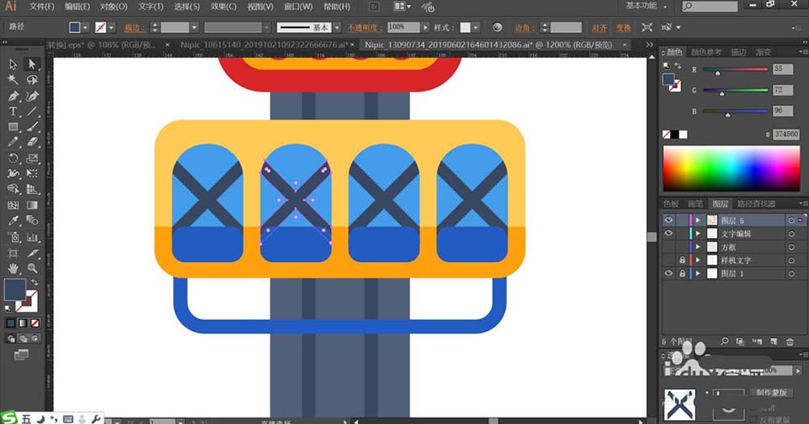Click the hex color value field
This screenshot has width=809, height=424.
tap(785, 134)
